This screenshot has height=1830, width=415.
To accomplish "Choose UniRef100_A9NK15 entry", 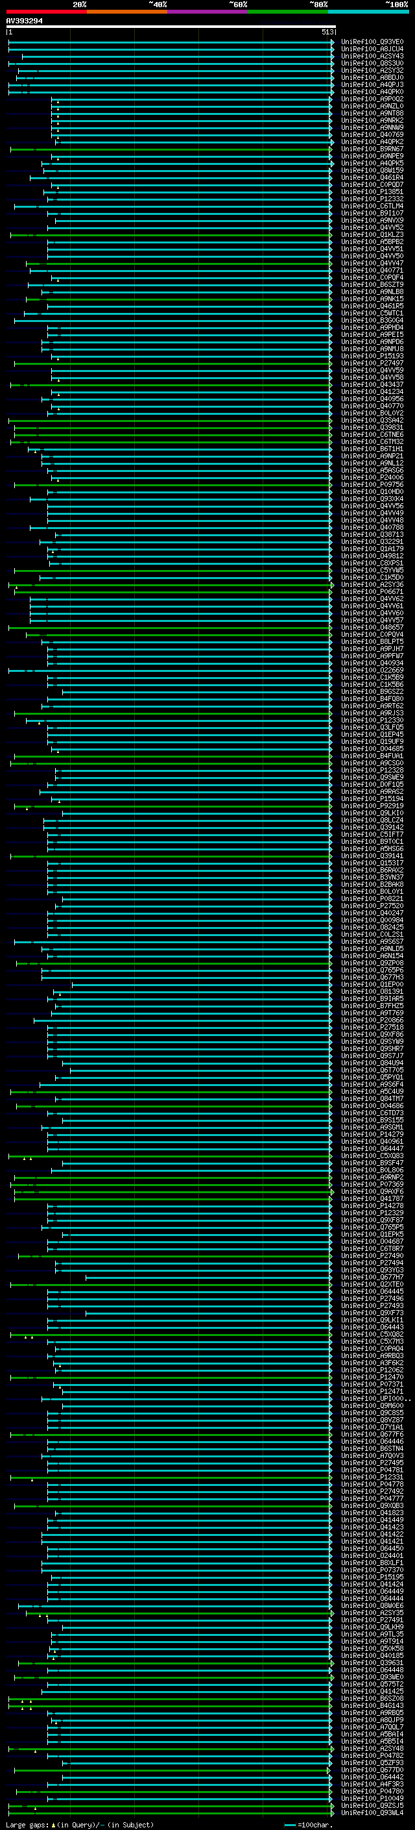I will [x=372, y=299].
